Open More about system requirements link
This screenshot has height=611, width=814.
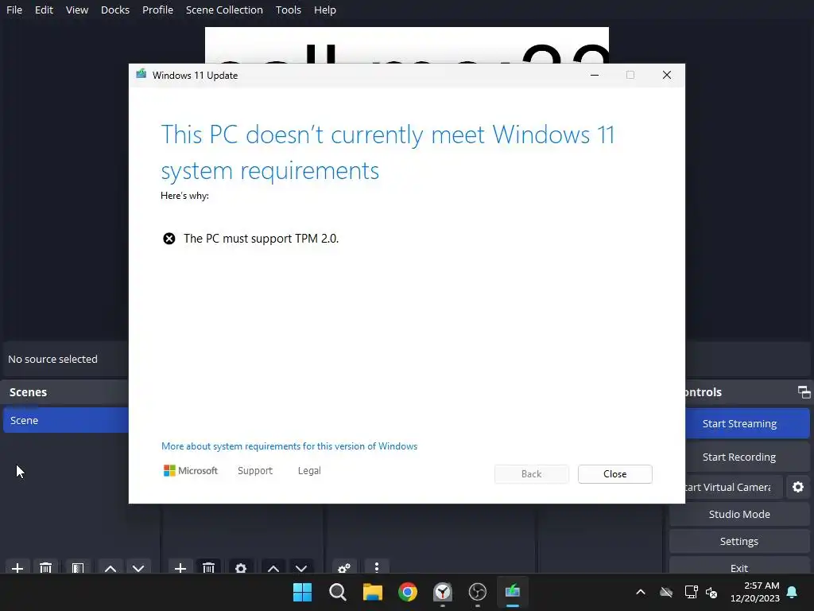pos(289,446)
